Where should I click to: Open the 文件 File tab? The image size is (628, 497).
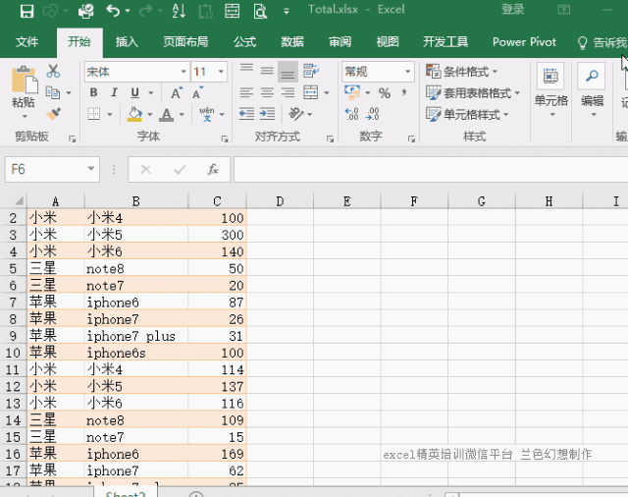(26, 41)
